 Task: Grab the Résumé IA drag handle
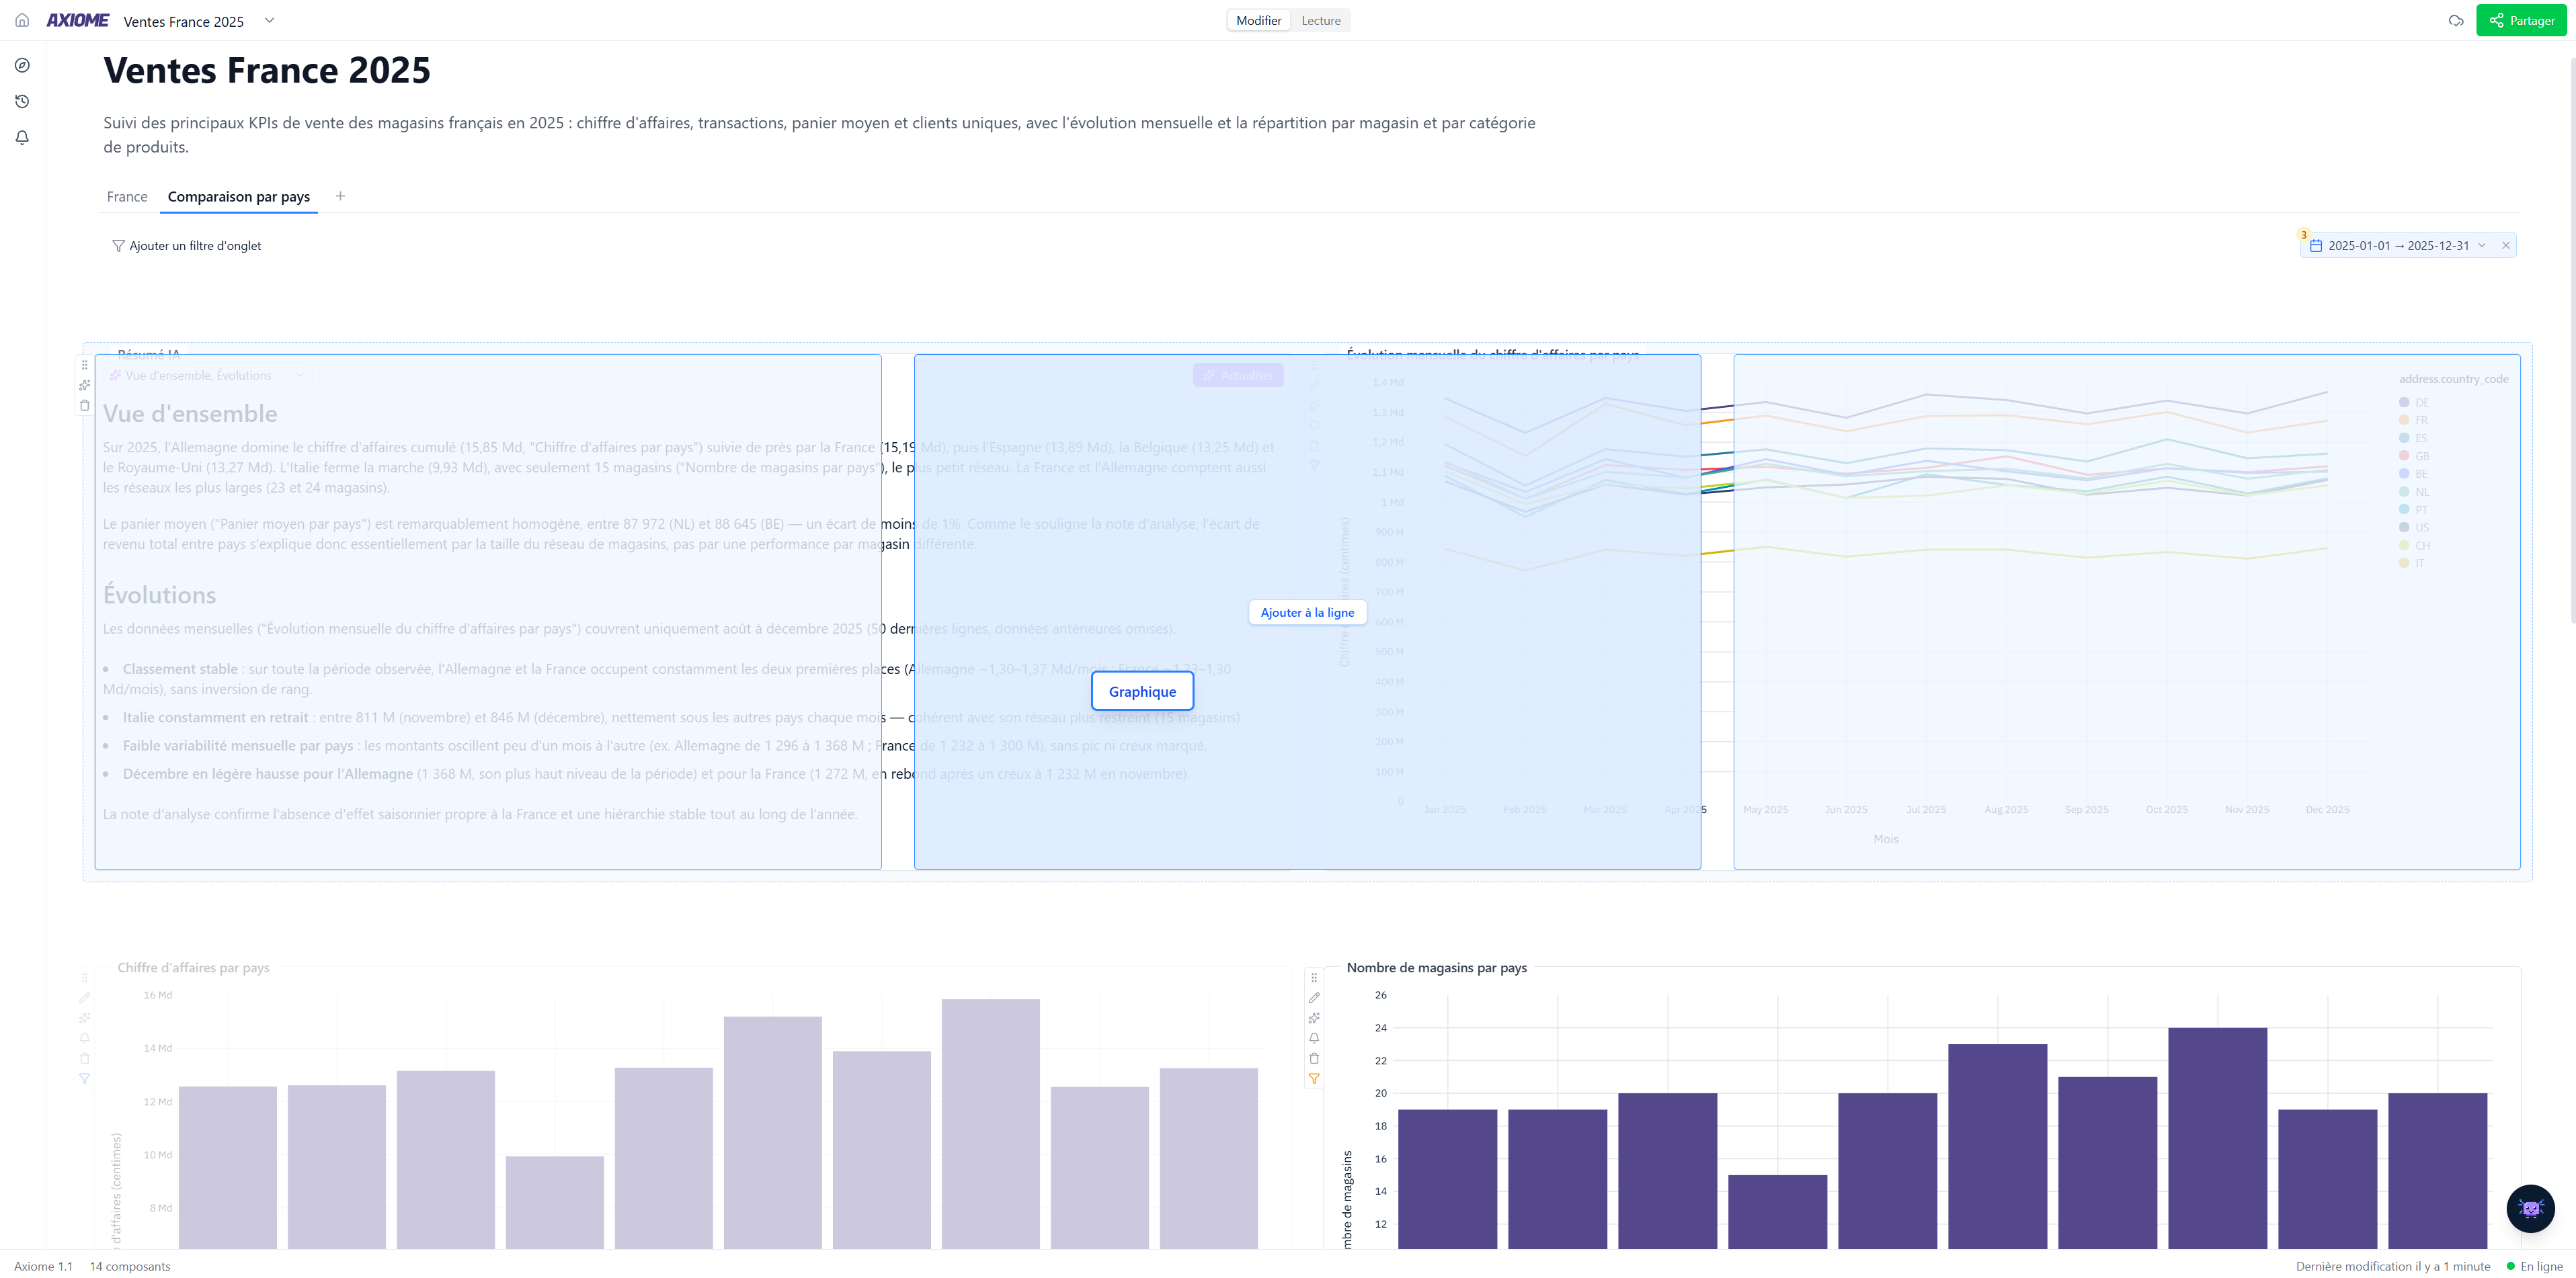tap(85, 365)
